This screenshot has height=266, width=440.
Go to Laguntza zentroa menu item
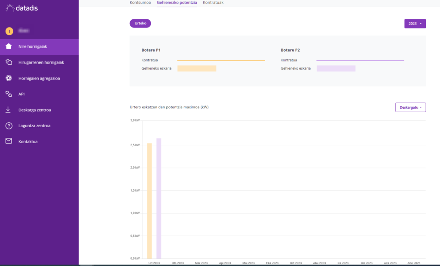[34, 126]
